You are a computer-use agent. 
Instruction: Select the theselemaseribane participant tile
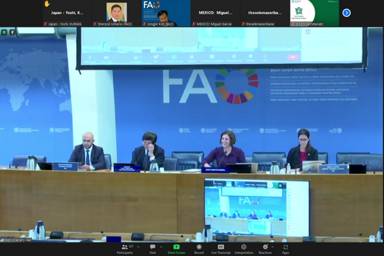(265, 13)
